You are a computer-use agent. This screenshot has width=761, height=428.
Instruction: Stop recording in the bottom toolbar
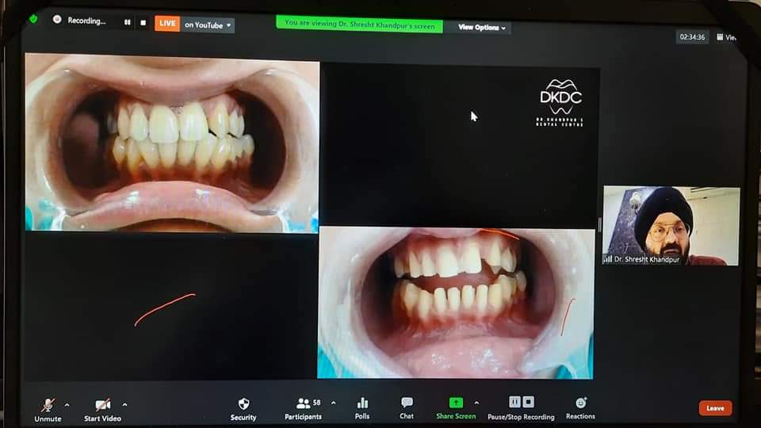point(529,402)
